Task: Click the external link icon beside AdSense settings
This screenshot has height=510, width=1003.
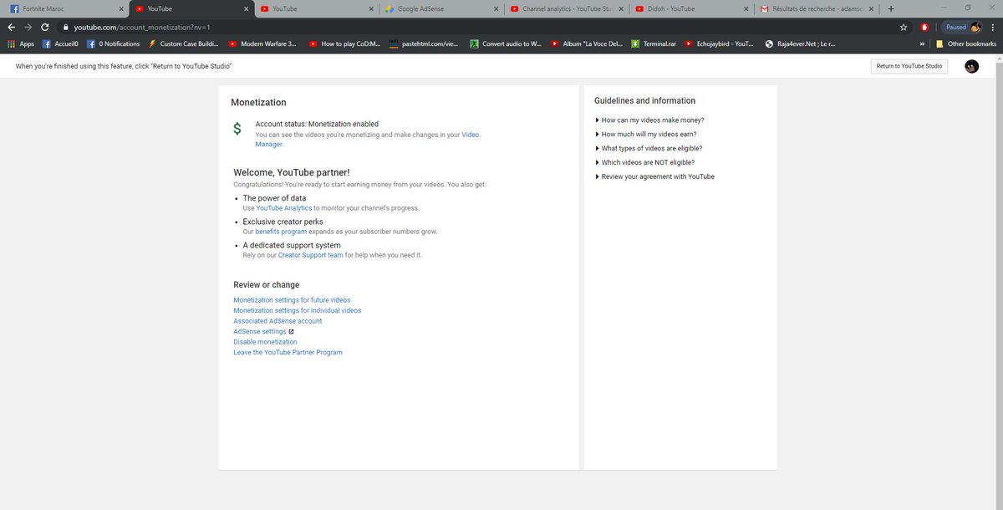Action: coord(291,332)
